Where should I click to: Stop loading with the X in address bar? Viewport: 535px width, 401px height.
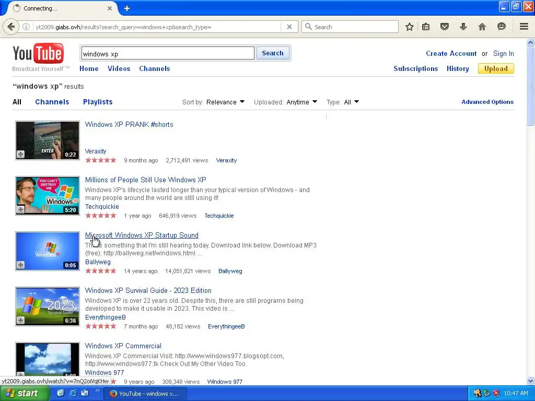coord(289,27)
